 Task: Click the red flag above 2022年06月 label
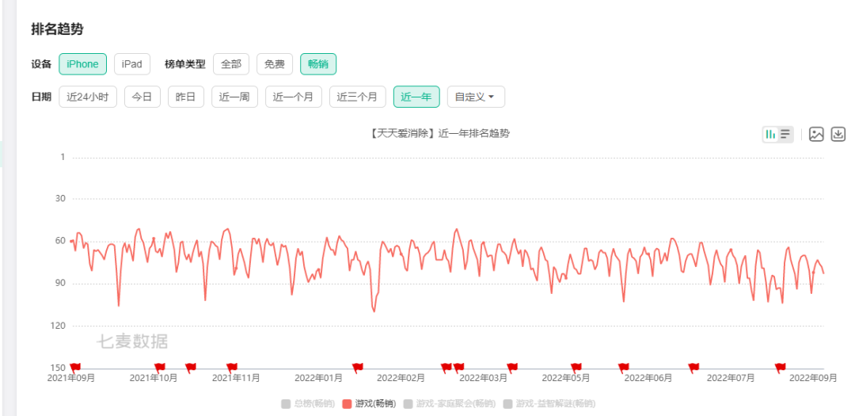(623, 368)
